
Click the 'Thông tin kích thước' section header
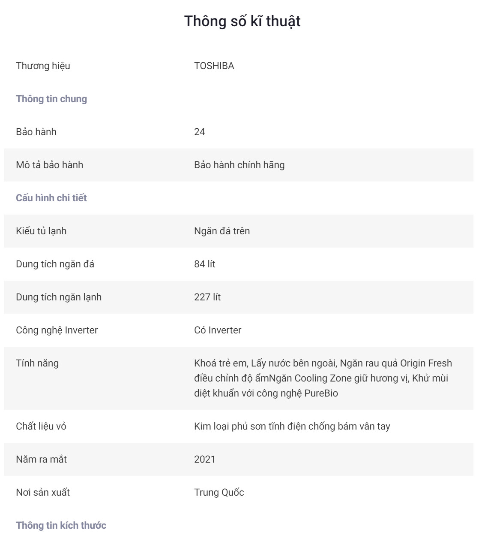click(61, 525)
